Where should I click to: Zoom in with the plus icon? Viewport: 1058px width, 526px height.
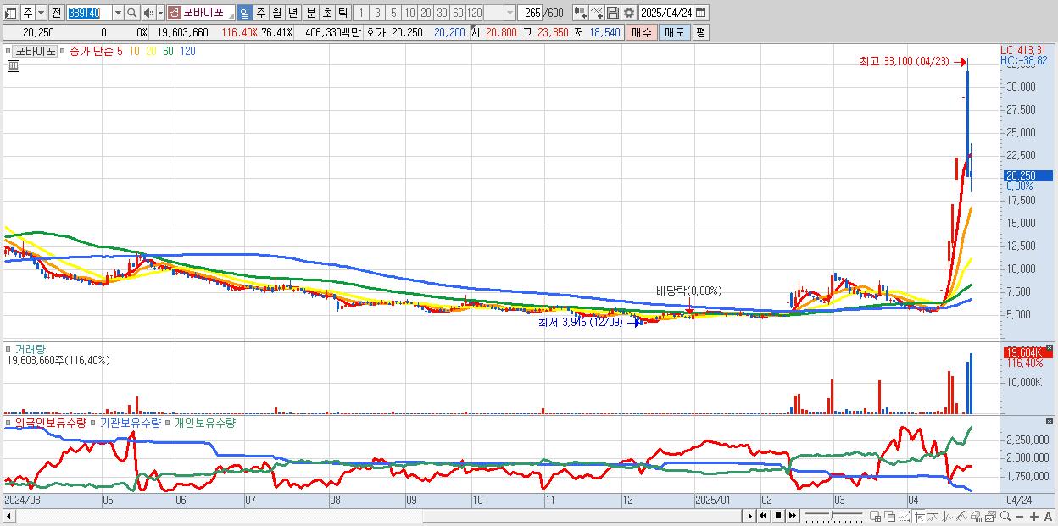click(1034, 516)
